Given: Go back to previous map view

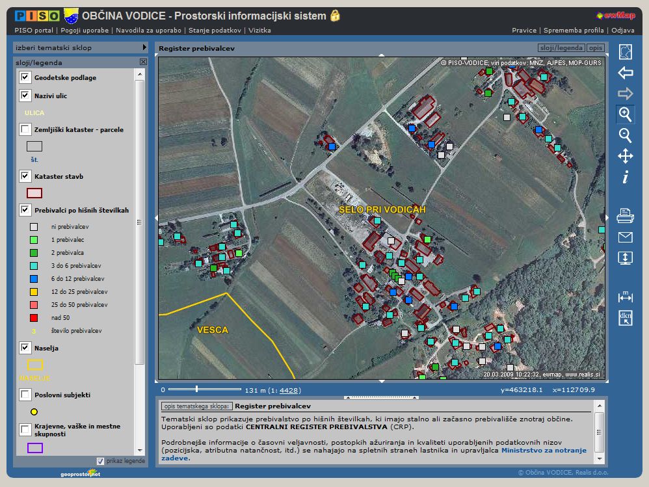Looking at the screenshot, I should click(625, 73).
